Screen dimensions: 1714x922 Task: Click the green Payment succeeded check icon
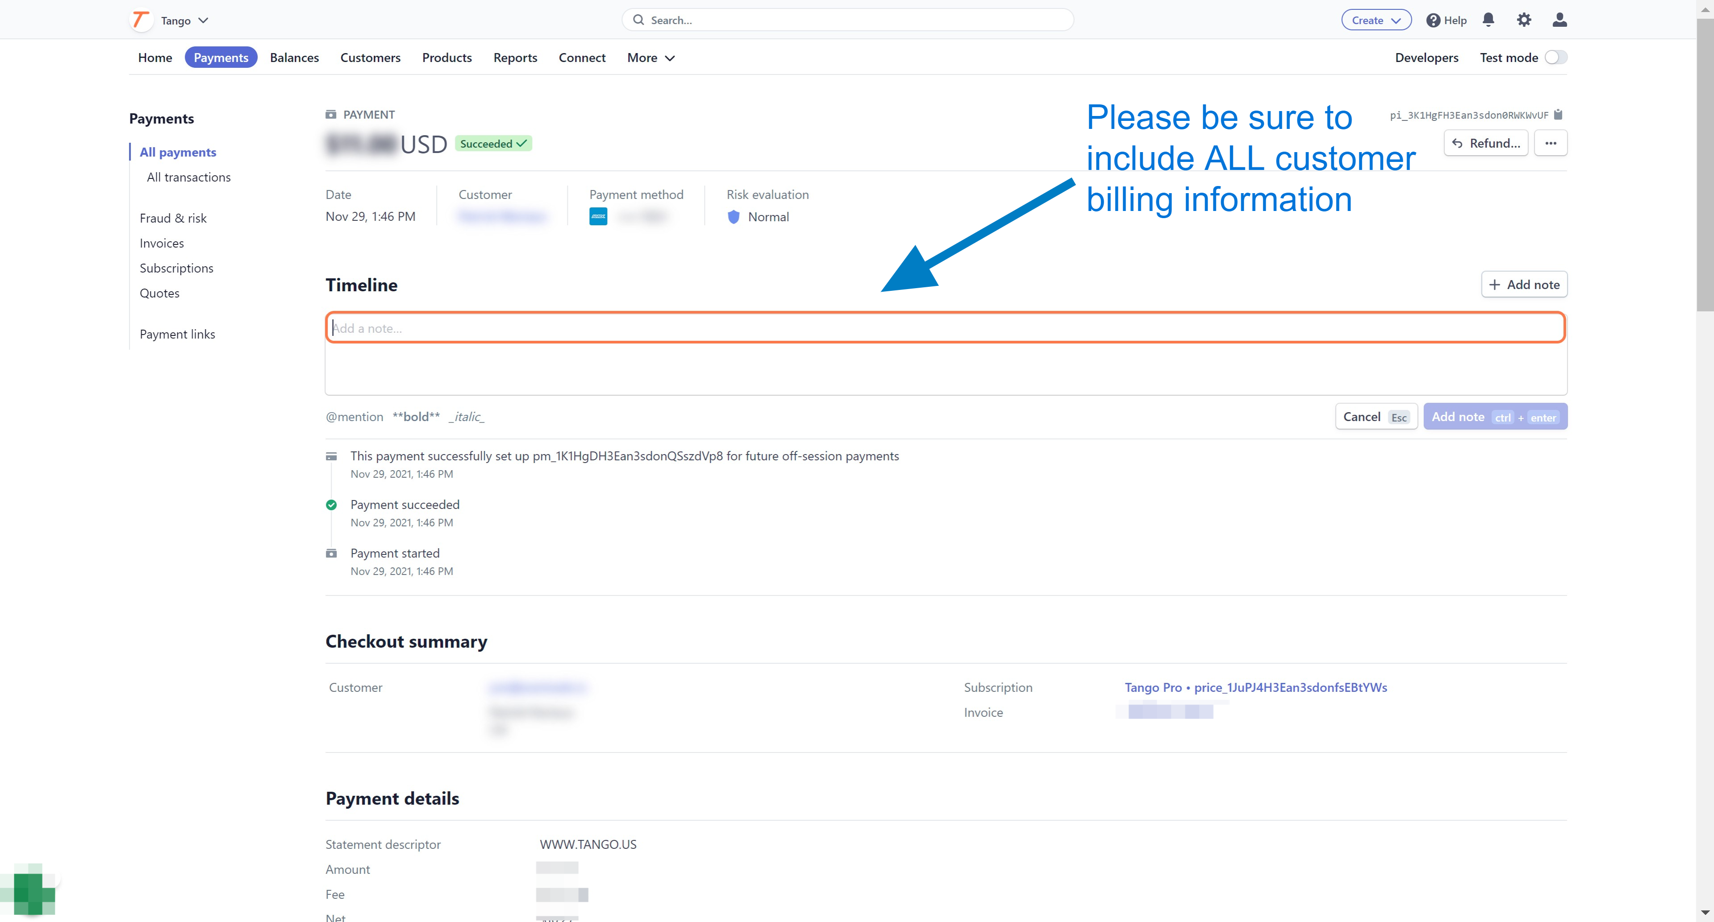[x=331, y=504]
